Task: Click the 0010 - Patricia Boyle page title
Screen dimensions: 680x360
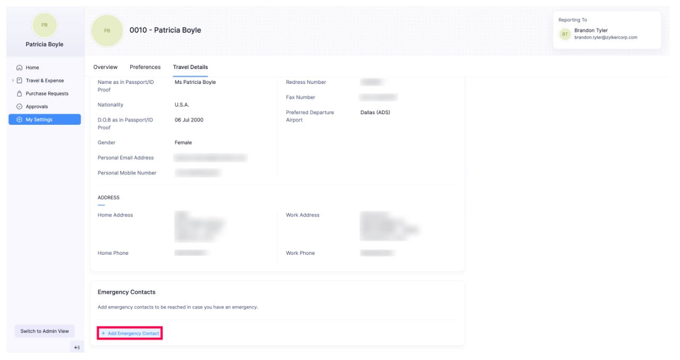Action: (x=165, y=30)
